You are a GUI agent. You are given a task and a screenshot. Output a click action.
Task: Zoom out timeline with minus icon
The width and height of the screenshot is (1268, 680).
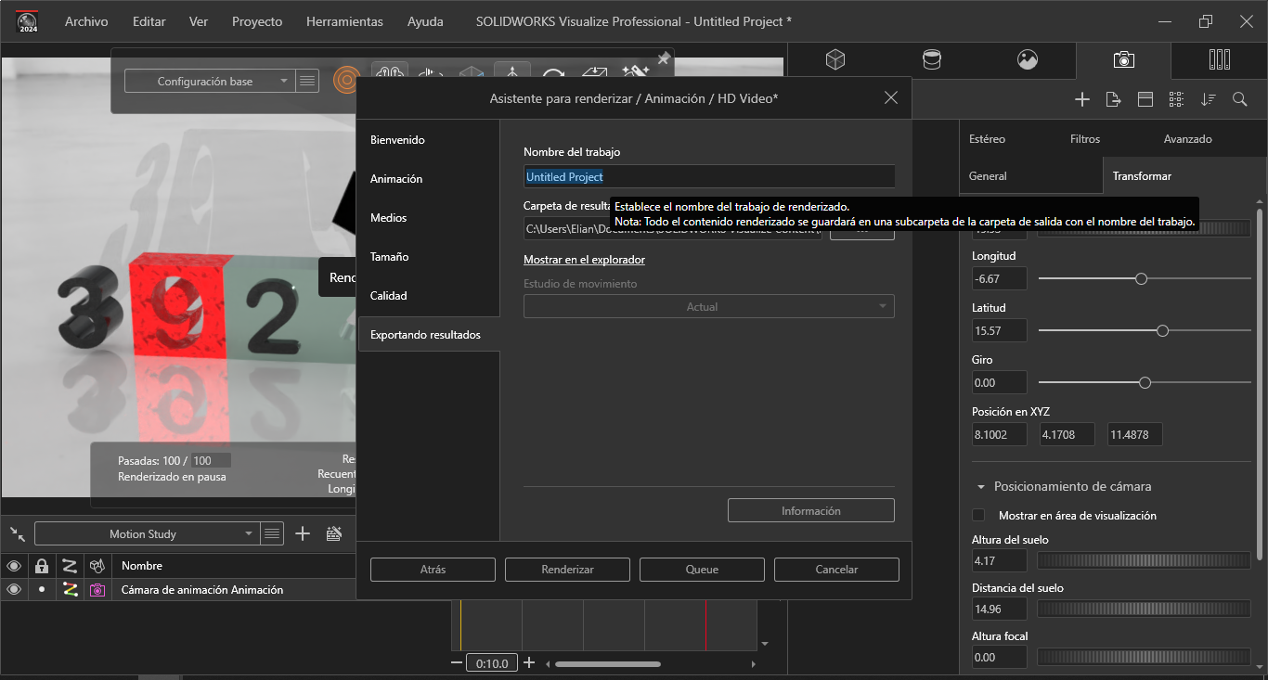point(457,662)
